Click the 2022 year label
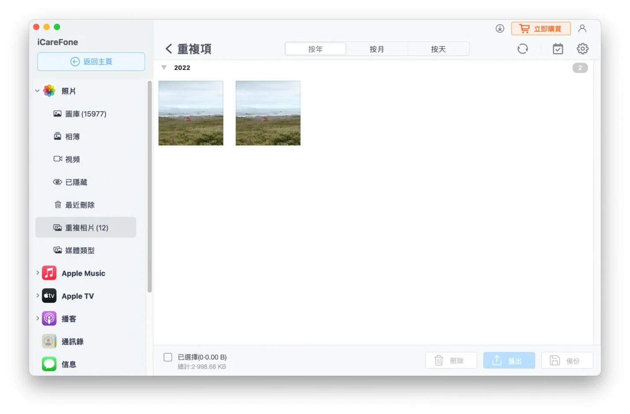This screenshot has height=414, width=630. click(182, 68)
